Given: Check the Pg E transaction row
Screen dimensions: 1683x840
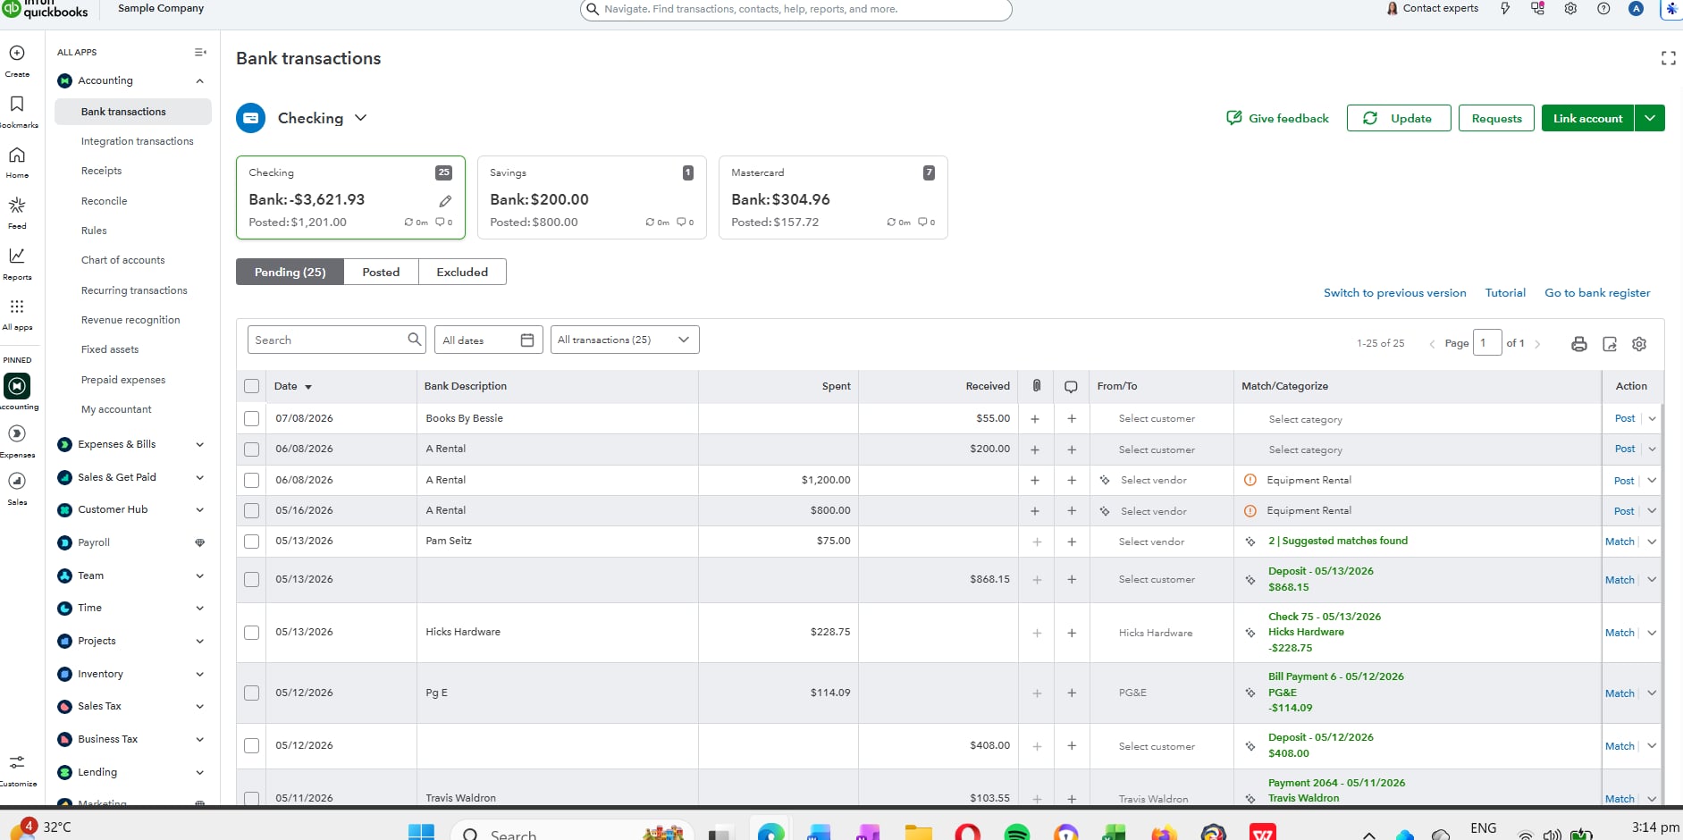Looking at the screenshot, I should (252, 693).
